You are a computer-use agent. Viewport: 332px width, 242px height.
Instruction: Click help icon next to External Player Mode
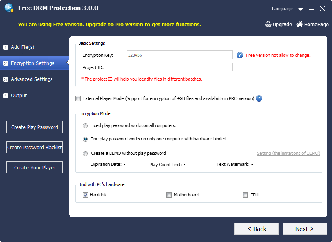tap(259, 98)
